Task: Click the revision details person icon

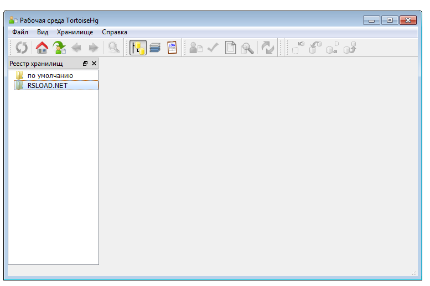Action: click(196, 48)
